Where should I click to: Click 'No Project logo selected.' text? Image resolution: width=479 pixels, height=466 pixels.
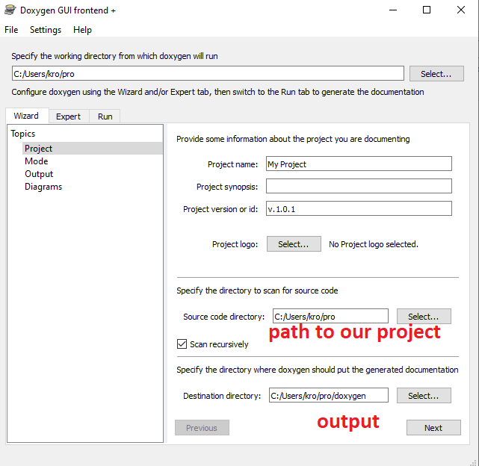(x=374, y=244)
